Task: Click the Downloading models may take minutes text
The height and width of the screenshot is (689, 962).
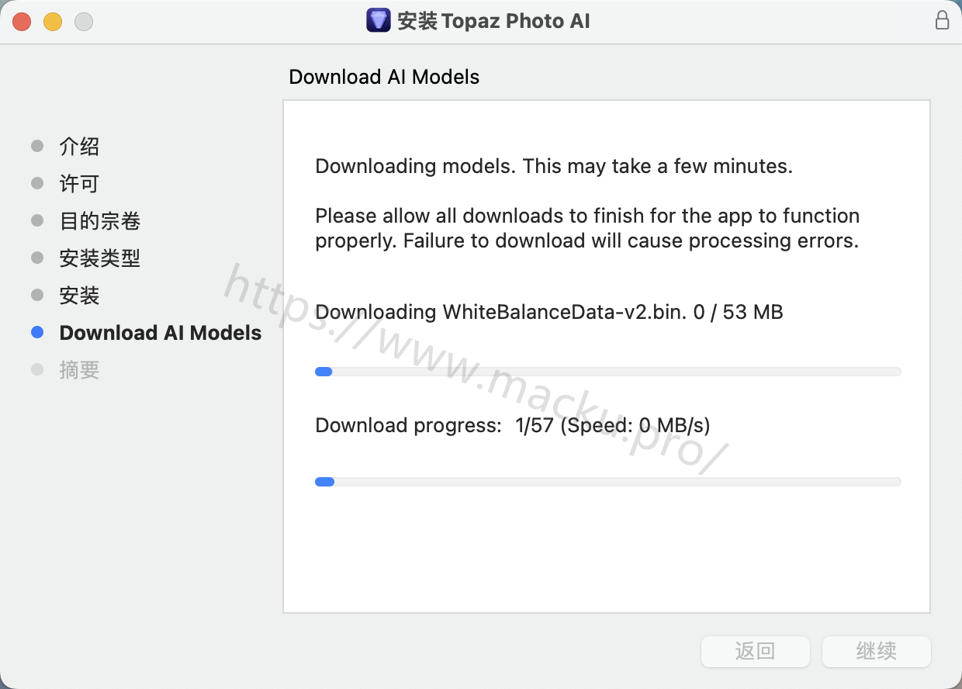Action: [554, 166]
